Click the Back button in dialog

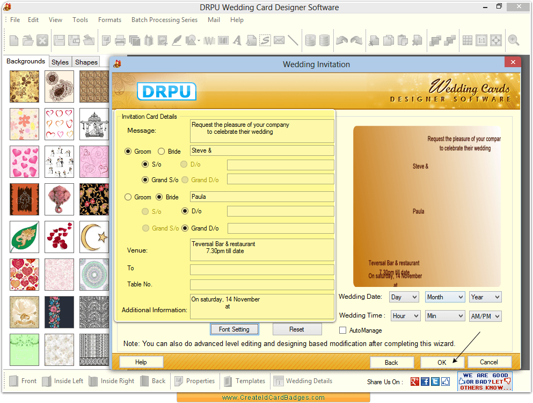click(x=392, y=363)
